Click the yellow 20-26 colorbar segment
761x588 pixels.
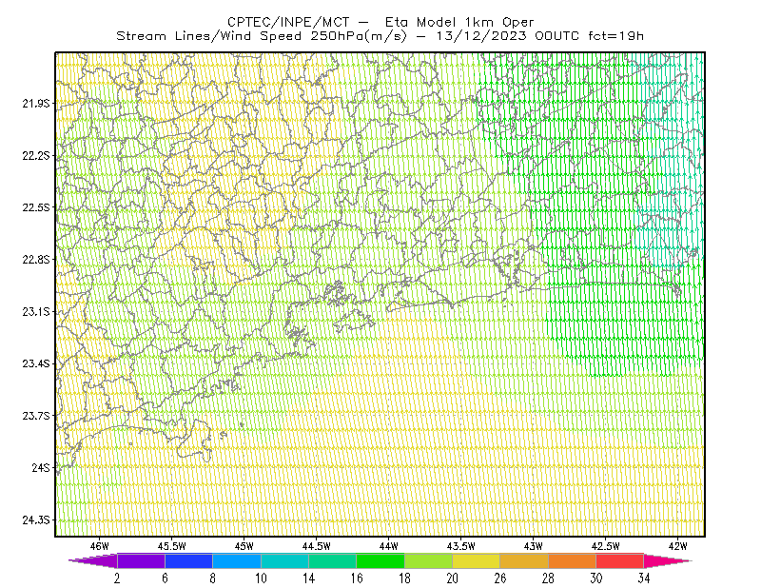pos(477,560)
